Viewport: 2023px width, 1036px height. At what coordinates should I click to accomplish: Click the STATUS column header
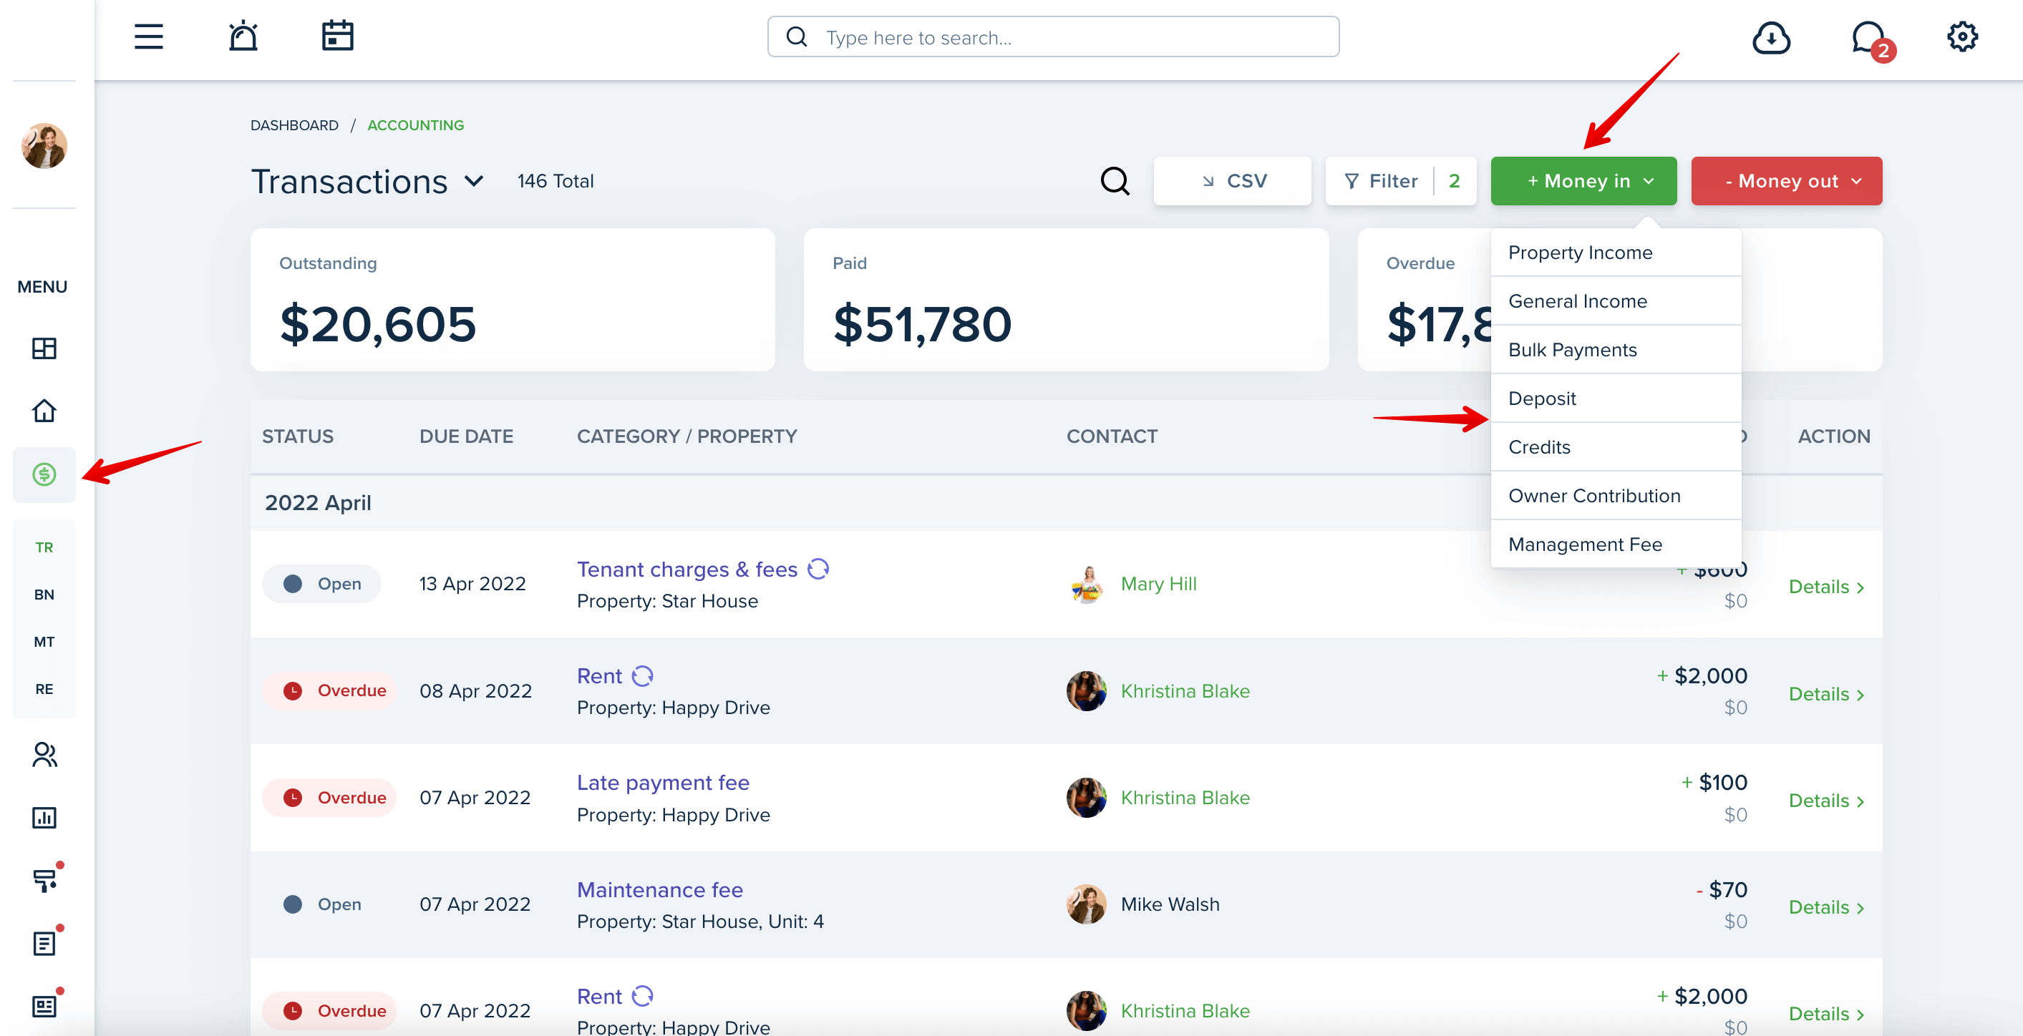coord(298,436)
